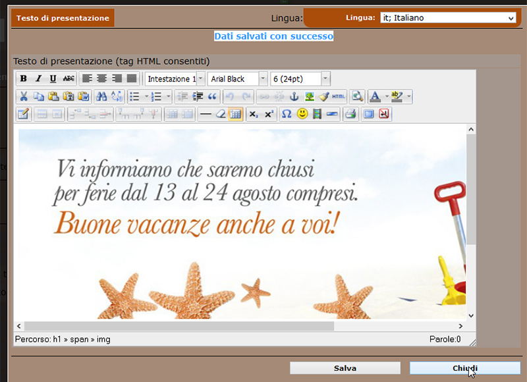Apply superscript formatting

[269, 114]
